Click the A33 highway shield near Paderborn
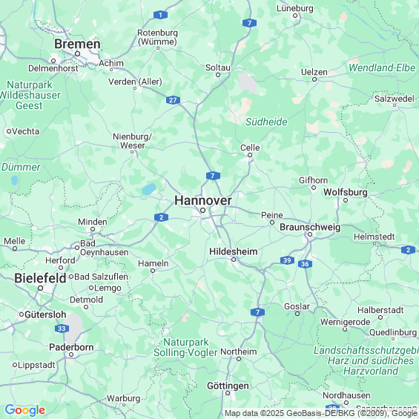Screen dimensions: 419x419 pos(62,329)
